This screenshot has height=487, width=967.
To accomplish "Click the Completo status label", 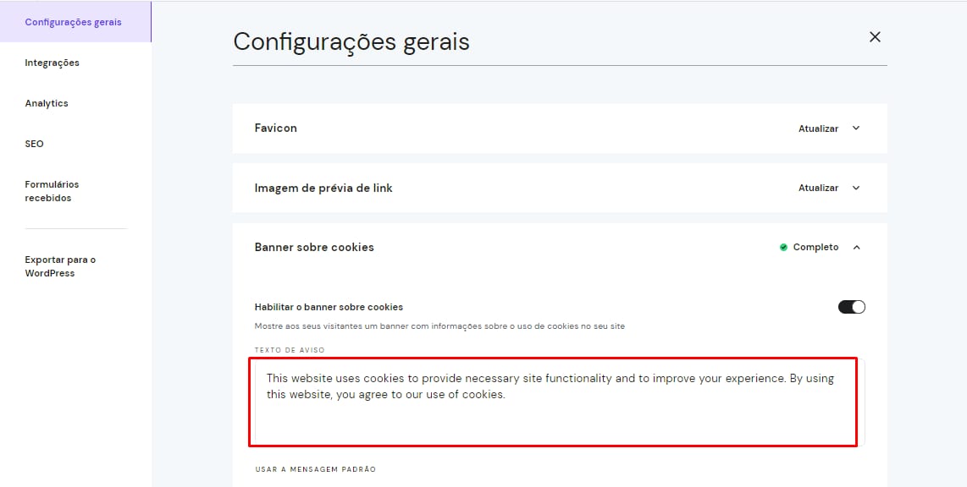I will tap(815, 248).
